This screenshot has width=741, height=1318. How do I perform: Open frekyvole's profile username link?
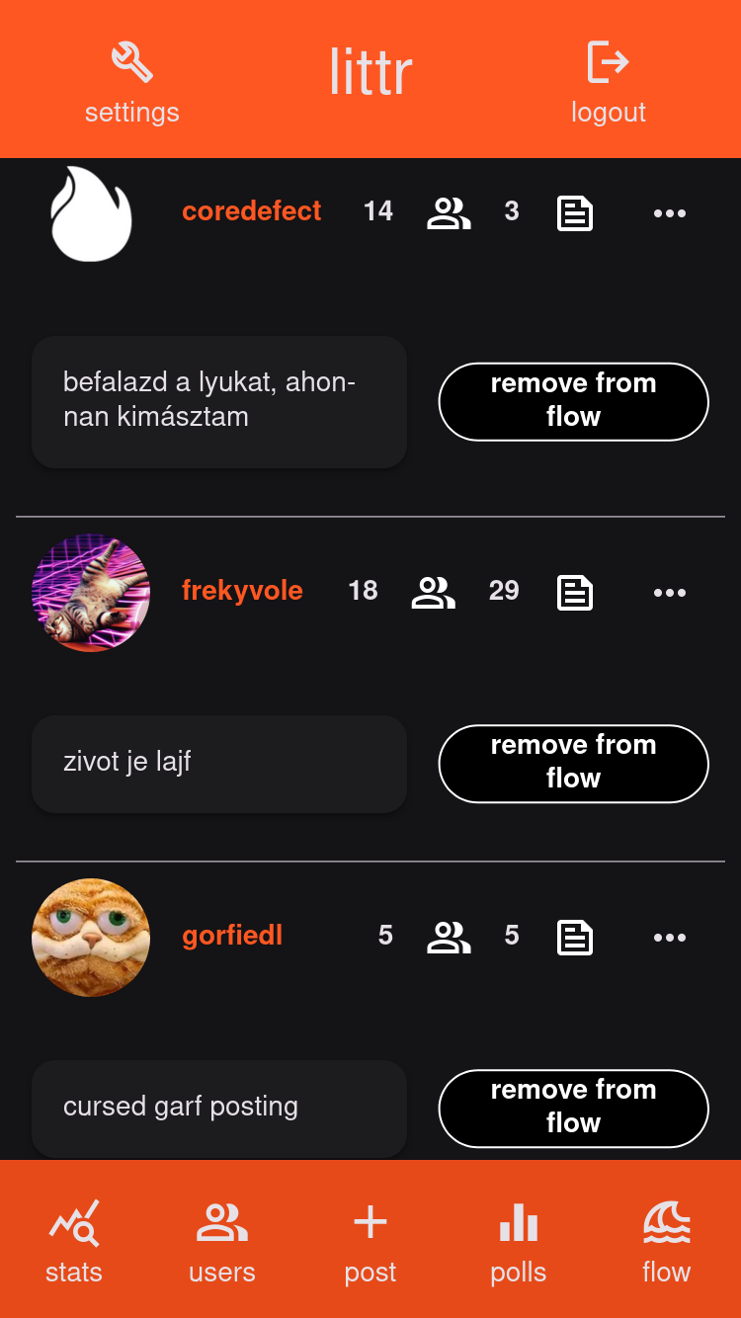pyautogui.click(x=242, y=591)
